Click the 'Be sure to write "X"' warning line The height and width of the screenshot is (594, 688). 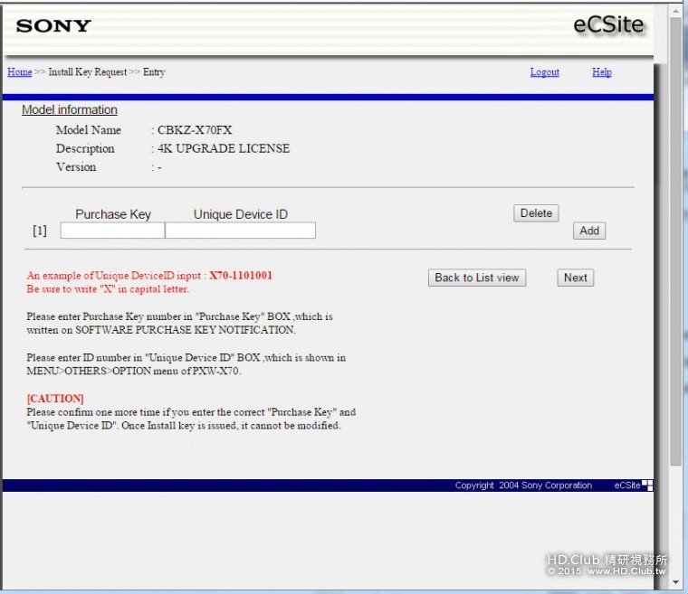(x=108, y=289)
